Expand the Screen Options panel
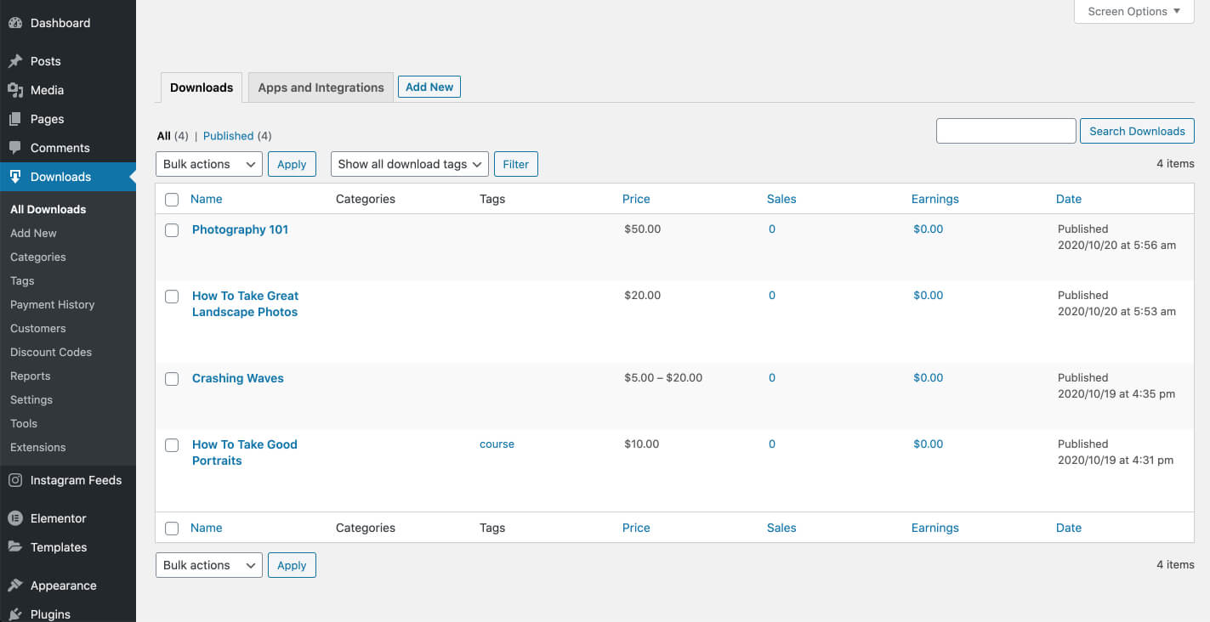 [x=1134, y=12]
